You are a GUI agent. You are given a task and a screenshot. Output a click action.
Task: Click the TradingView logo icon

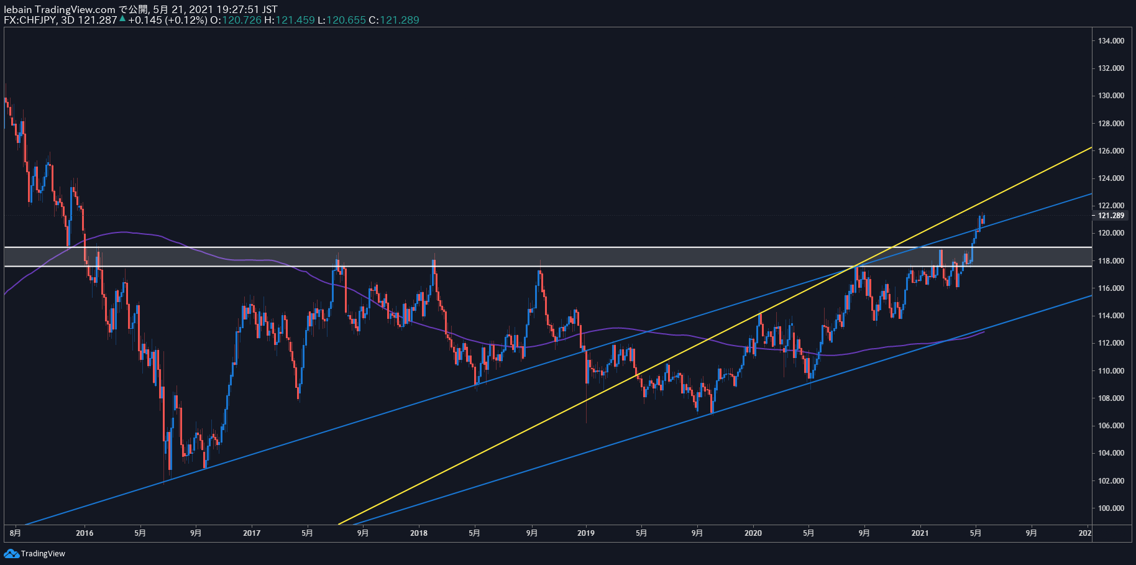(x=11, y=553)
